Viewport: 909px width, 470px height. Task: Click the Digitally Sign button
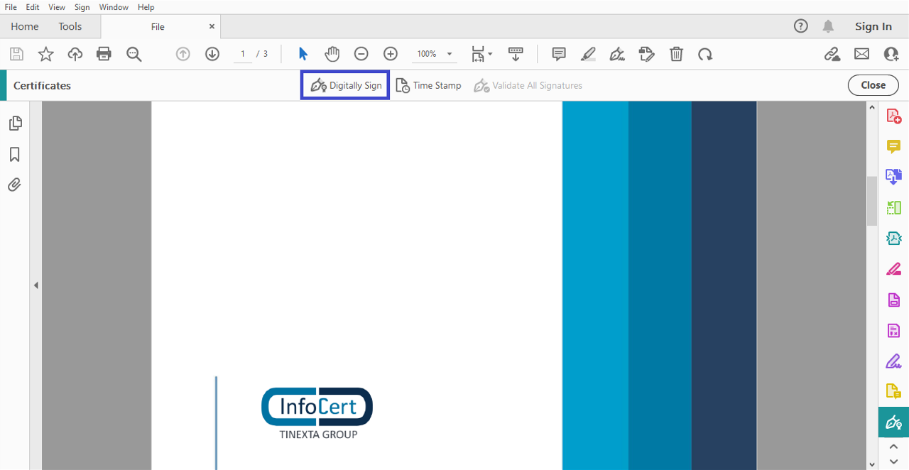coord(345,85)
